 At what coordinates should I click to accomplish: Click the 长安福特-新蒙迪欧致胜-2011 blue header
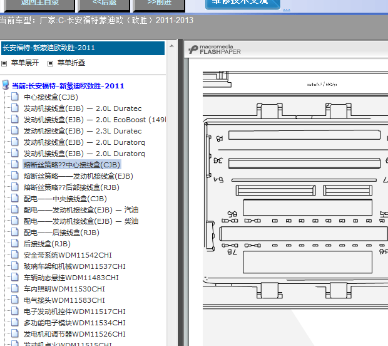coord(83,48)
